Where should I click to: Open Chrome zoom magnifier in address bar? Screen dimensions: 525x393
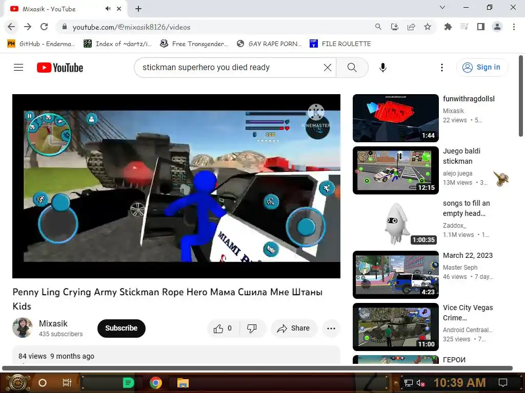pyautogui.click(x=378, y=27)
